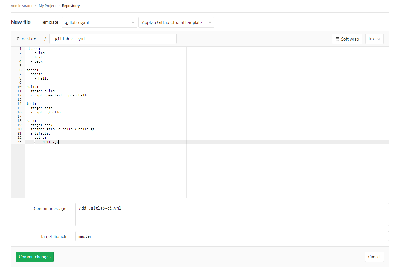
Task: Click the Target Branch field
Action: coord(232,236)
